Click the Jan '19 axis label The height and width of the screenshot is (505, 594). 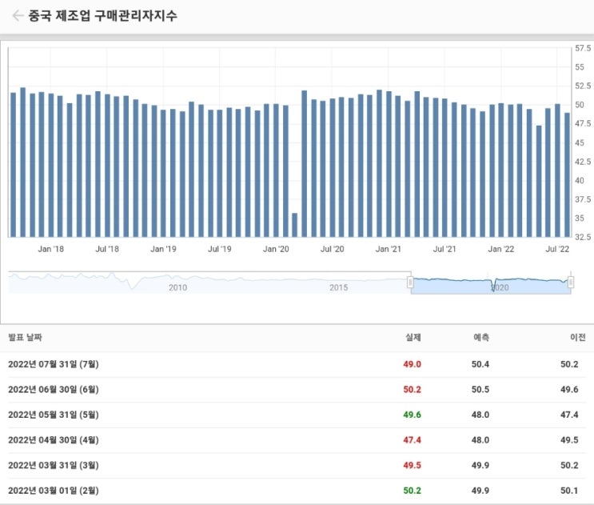pyautogui.click(x=163, y=249)
